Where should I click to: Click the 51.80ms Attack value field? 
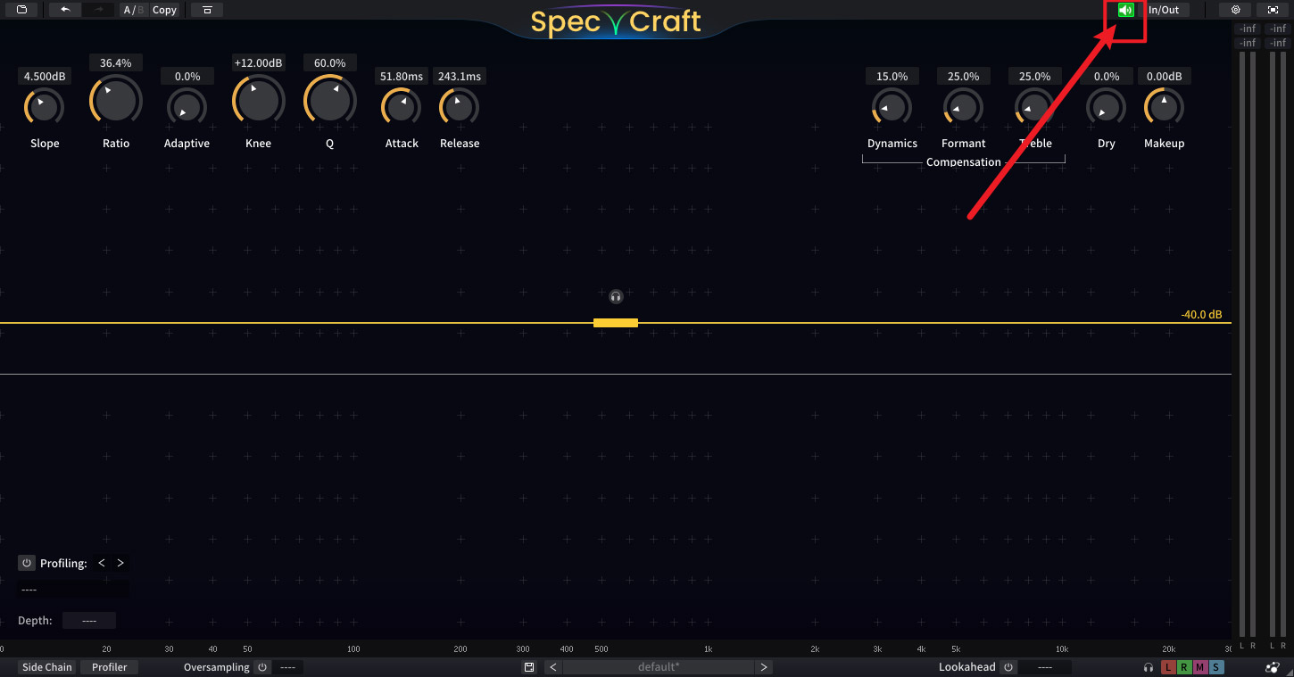click(x=402, y=77)
